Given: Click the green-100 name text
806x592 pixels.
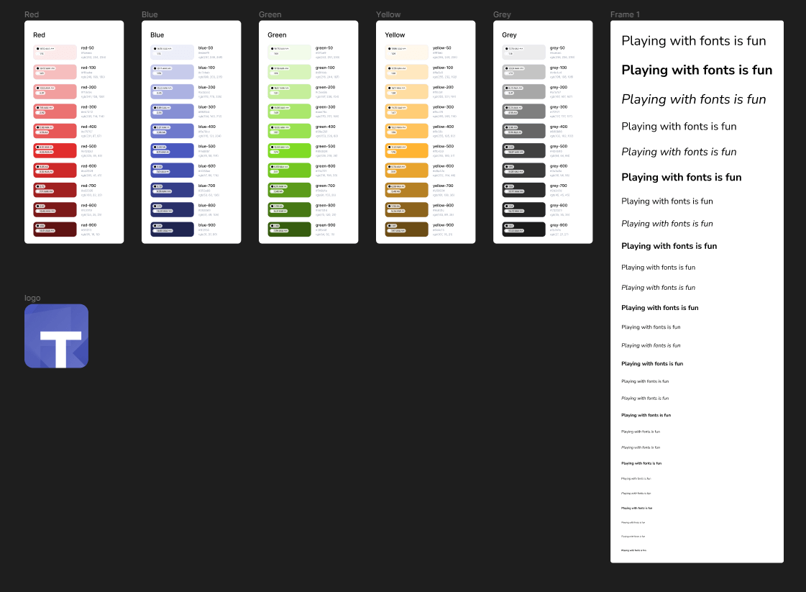Looking at the screenshot, I should [x=325, y=68].
